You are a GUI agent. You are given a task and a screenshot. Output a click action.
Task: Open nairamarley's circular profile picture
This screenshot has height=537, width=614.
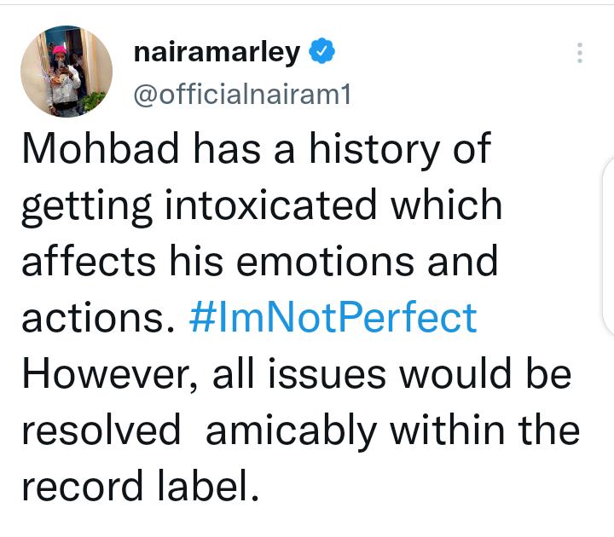click(x=67, y=72)
